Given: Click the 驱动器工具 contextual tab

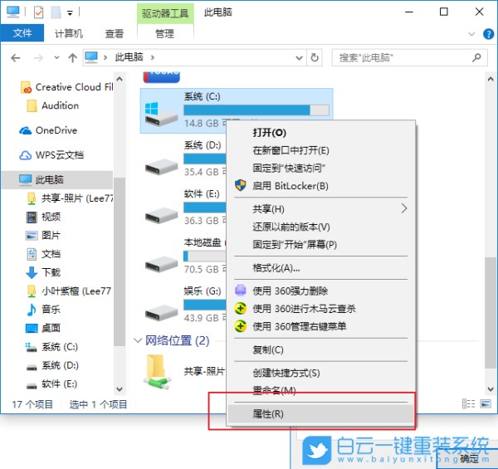Looking at the screenshot, I should [x=165, y=13].
